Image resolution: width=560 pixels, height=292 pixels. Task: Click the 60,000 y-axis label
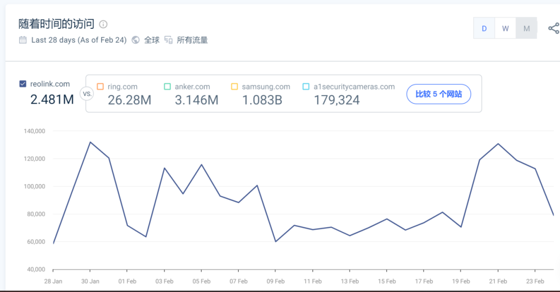[x=36, y=242]
